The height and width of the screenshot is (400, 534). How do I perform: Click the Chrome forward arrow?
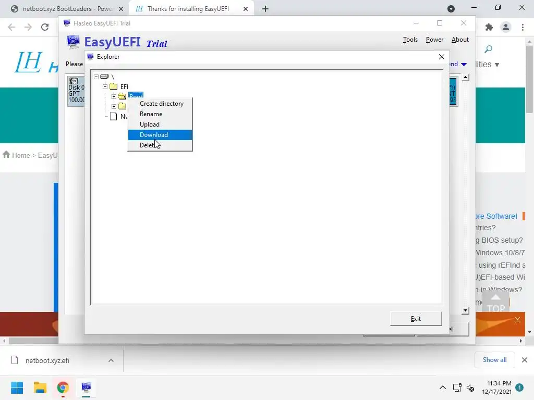28,27
